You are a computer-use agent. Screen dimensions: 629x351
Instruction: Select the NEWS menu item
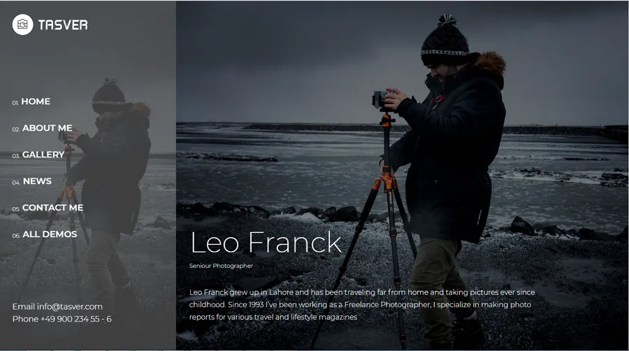[37, 181]
